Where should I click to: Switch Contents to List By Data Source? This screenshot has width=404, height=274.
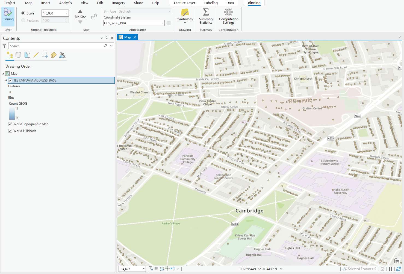tap(19, 55)
